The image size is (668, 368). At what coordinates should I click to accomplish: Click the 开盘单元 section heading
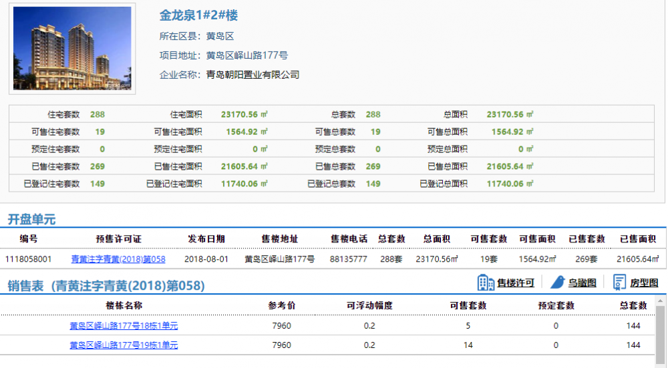[x=31, y=219]
